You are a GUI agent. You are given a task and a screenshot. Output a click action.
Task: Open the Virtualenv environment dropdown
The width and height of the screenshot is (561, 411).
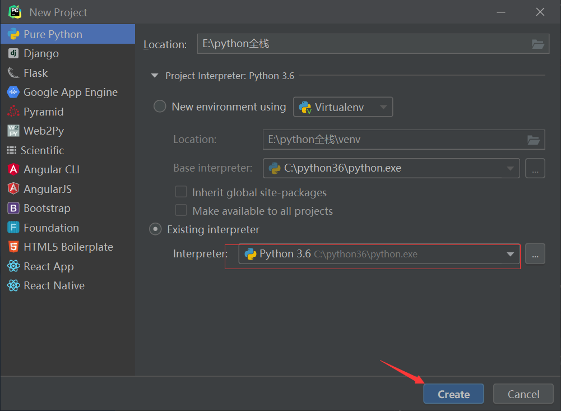click(x=343, y=107)
